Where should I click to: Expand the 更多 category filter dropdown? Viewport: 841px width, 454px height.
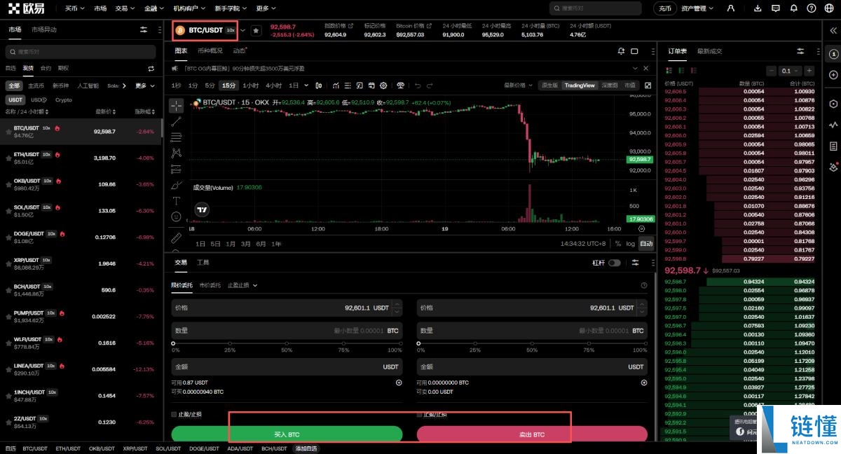[x=144, y=85]
